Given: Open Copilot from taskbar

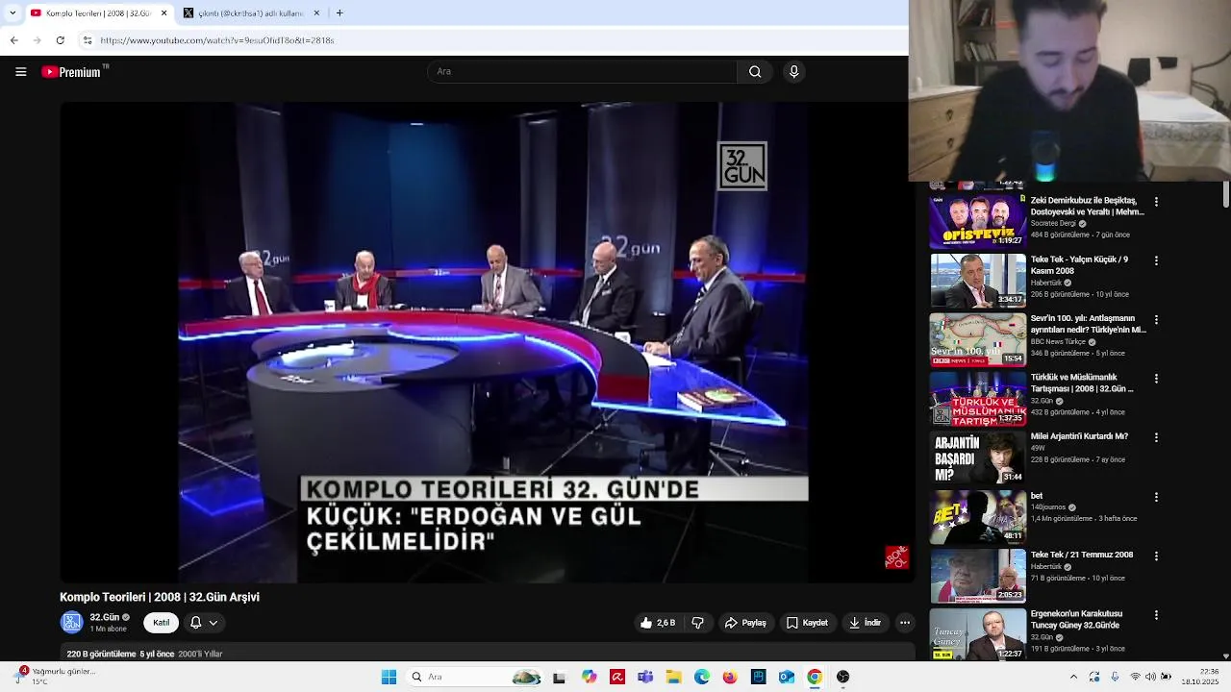Looking at the screenshot, I should coord(589,677).
